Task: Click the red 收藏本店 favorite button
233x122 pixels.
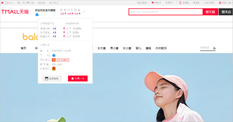Action: 78,79
